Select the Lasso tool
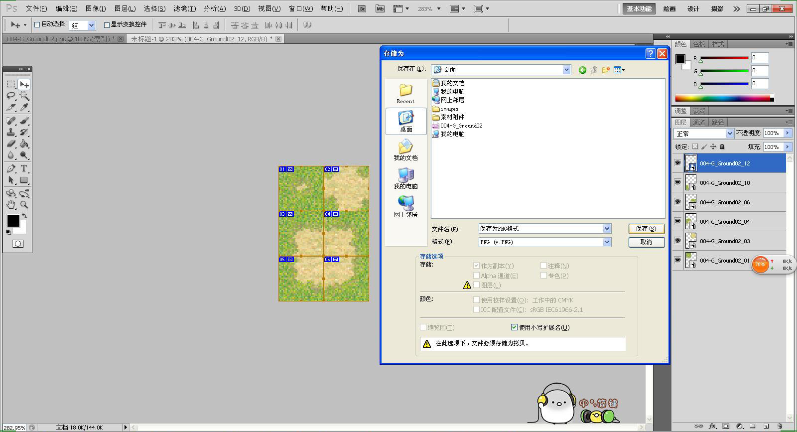The image size is (797, 432). pos(11,96)
